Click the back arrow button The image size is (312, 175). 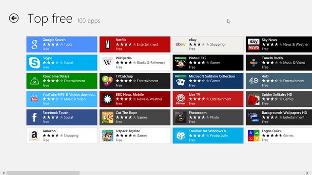pos(14,18)
